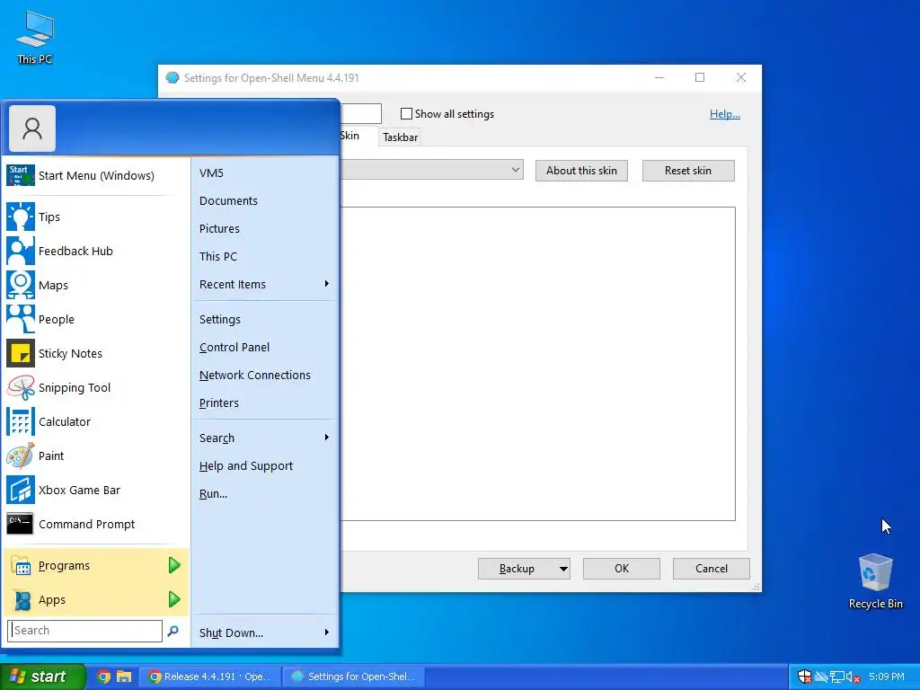Click Chrome quick launch icon in taskbar
The width and height of the screenshot is (920, 690).
pos(103,677)
